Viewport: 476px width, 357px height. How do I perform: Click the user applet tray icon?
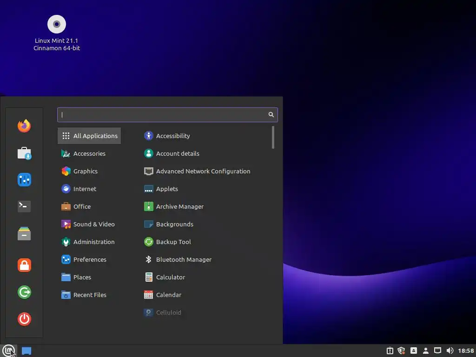tap(426, 350)
